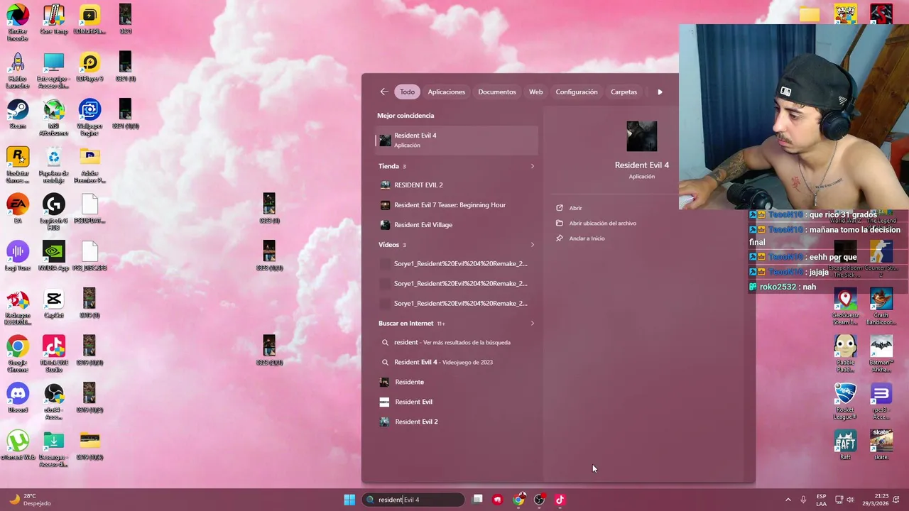Launch Wallpaper Engine from desktop
Screen dimensions: 909x511
[89, 118]
